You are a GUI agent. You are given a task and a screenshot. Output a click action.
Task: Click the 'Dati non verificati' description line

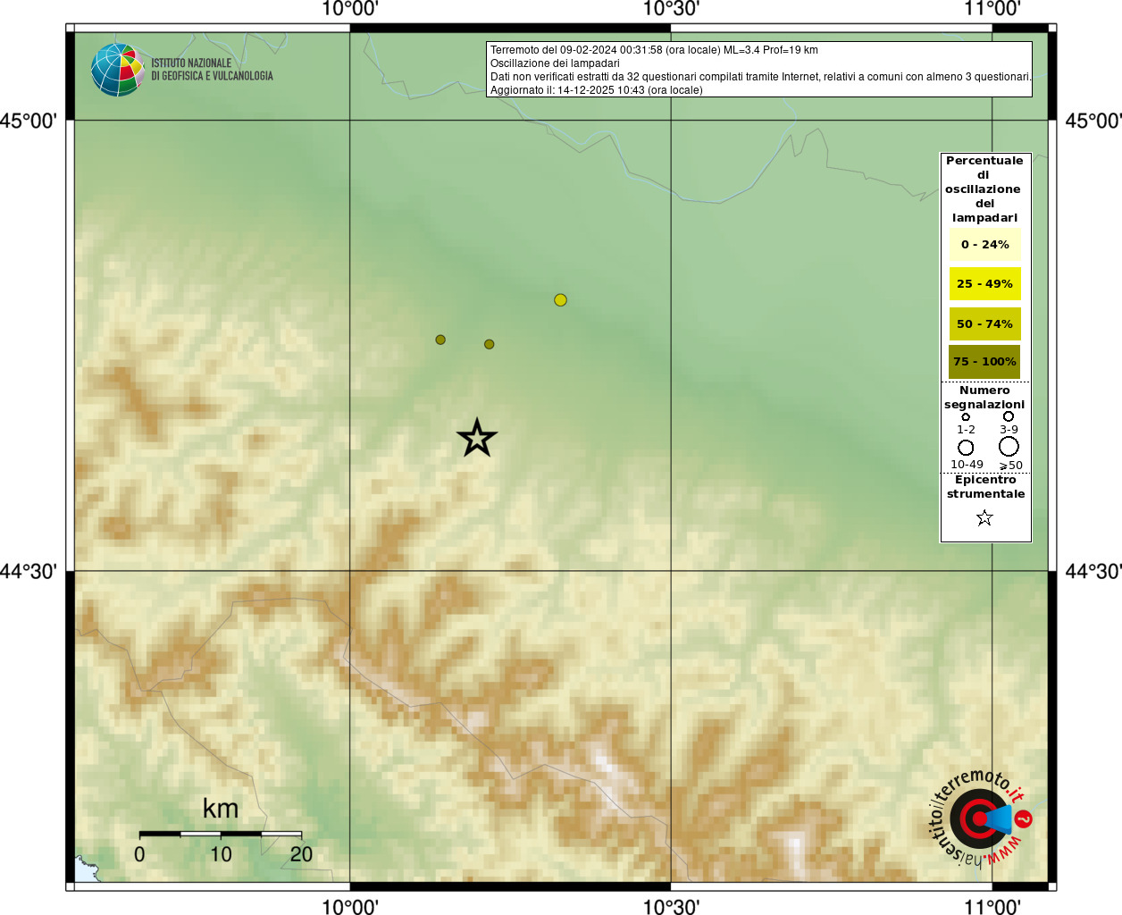(760, 77)
